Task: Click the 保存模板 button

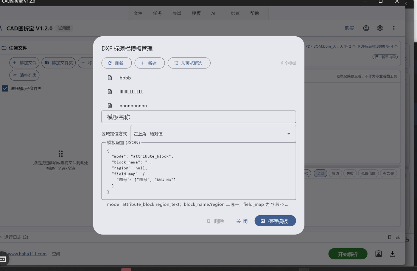Action: (275, 221)
